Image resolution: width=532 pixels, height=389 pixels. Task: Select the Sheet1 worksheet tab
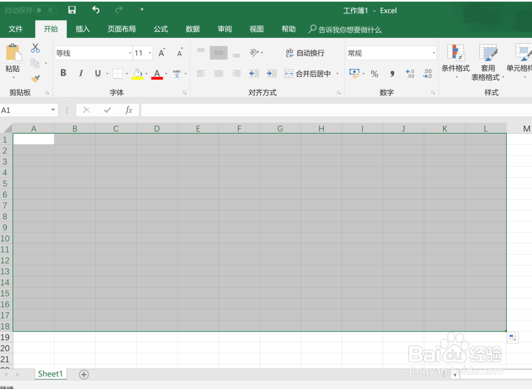click(51, 374)
